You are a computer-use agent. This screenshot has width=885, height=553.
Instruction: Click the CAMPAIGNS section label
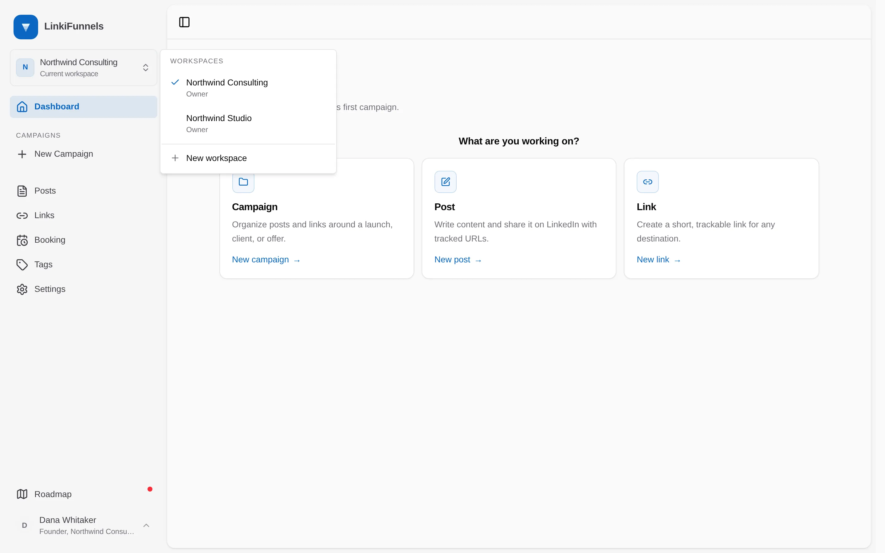[x=38, y=135]
